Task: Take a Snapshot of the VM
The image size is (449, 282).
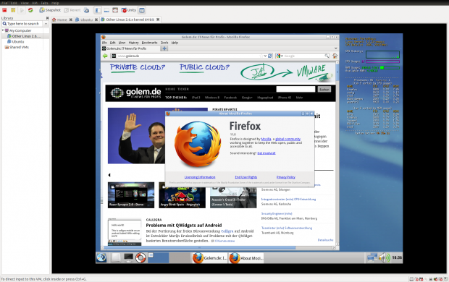Action: click(x=50, y=10)
